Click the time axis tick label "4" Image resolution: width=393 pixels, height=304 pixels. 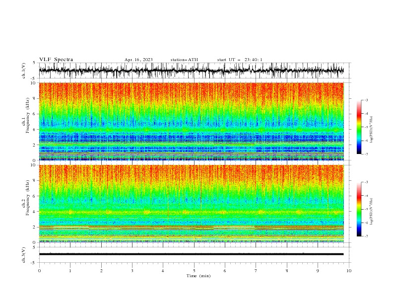[163, 271]
